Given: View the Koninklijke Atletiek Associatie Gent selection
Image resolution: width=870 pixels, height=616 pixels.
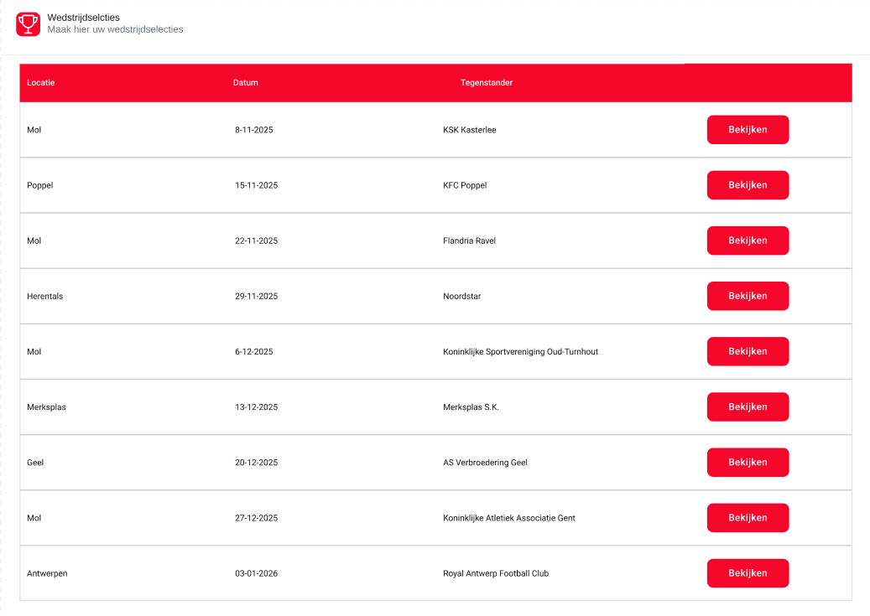Looking at the screenshot, I should pos(748,518).
